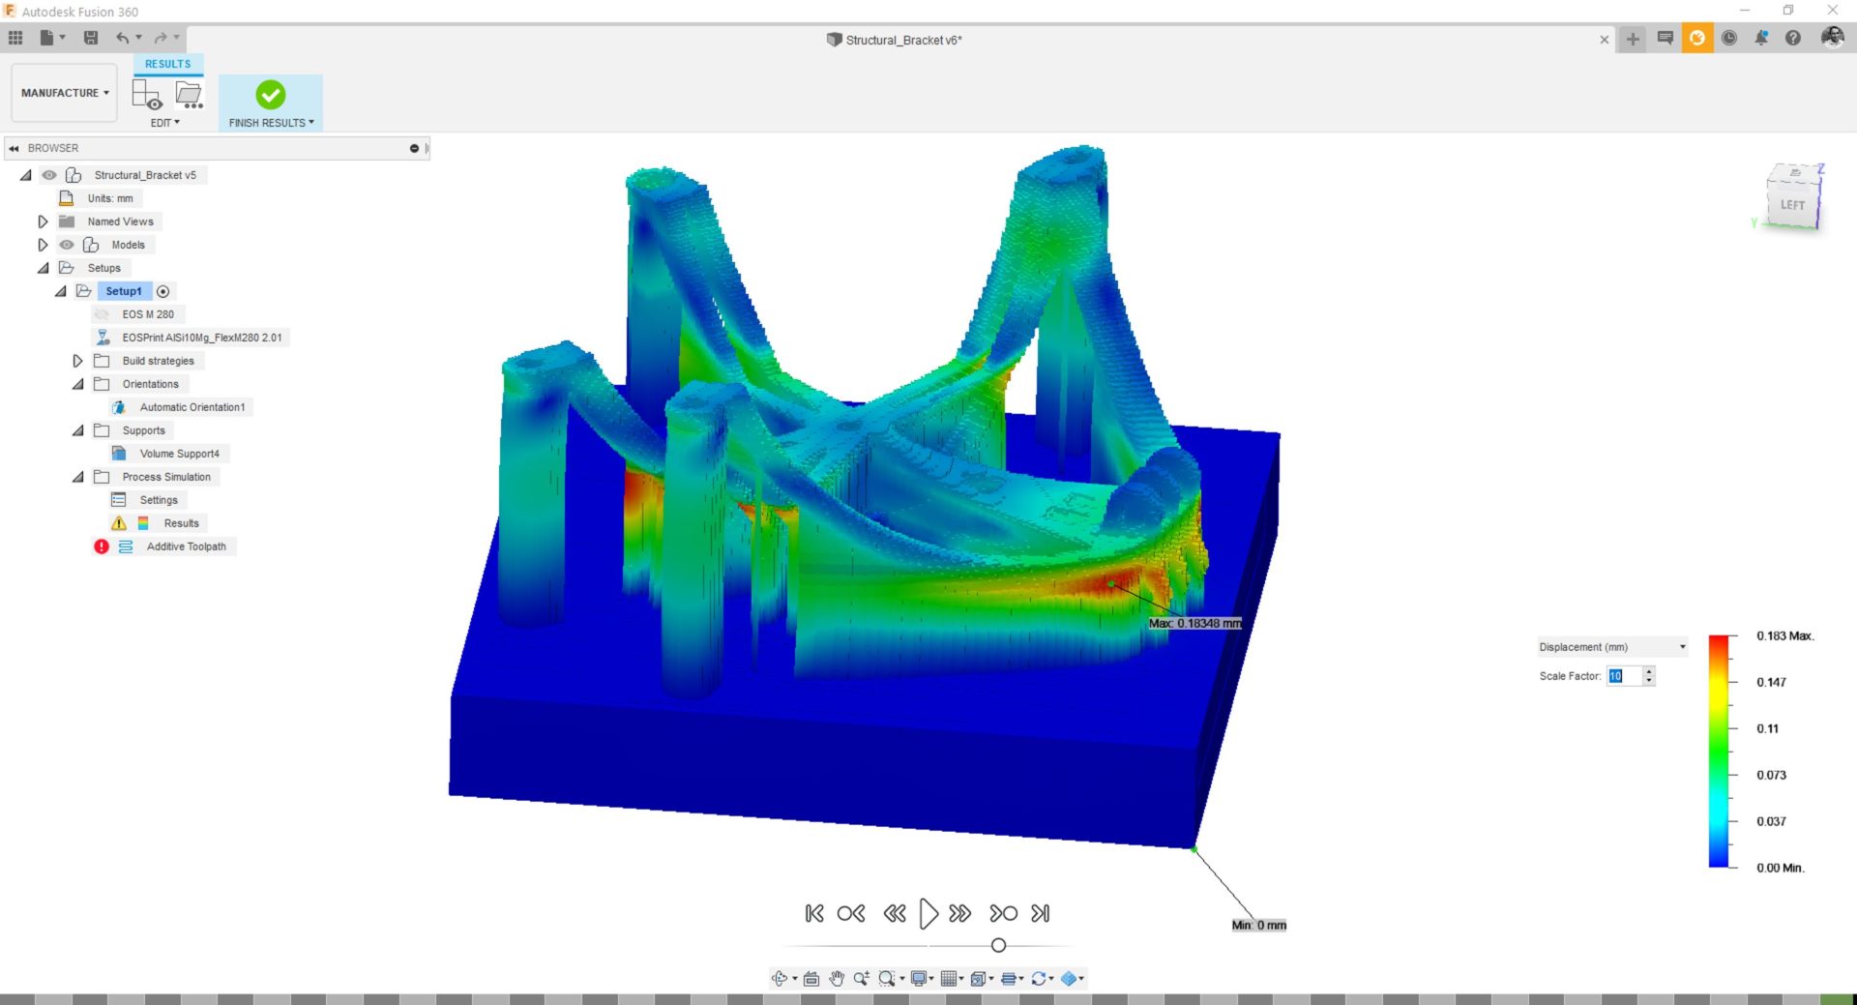Open the MANUFACTURE workspace menu
The width and height of the screenshot is (1857, 1005).
pyautogui.click(x=63, y=92)
